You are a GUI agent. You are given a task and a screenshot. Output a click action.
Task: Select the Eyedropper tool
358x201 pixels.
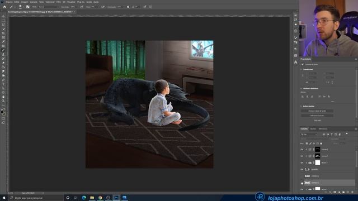click(x=3, y=42)
